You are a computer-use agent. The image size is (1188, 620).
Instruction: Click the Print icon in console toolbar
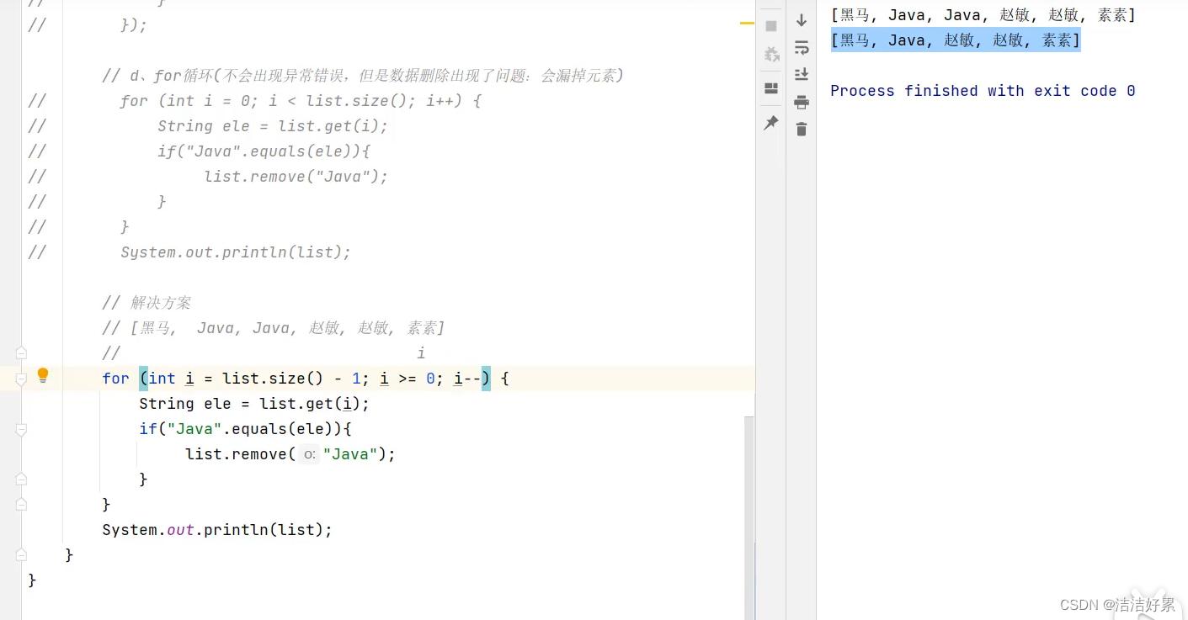pyautogui.click(x=802, y=102)
